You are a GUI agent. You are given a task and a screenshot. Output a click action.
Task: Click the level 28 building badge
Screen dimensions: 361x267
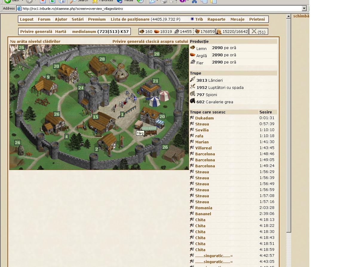pyautogui.click(x=102, y=59)
